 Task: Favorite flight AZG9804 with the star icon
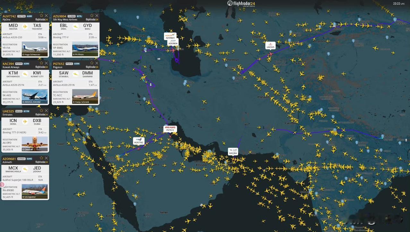(x=92, y=15)
